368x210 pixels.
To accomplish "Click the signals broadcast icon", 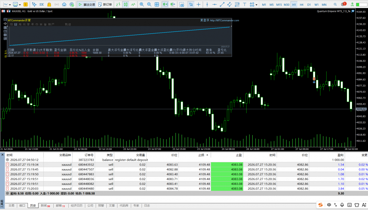I will 56,5.
